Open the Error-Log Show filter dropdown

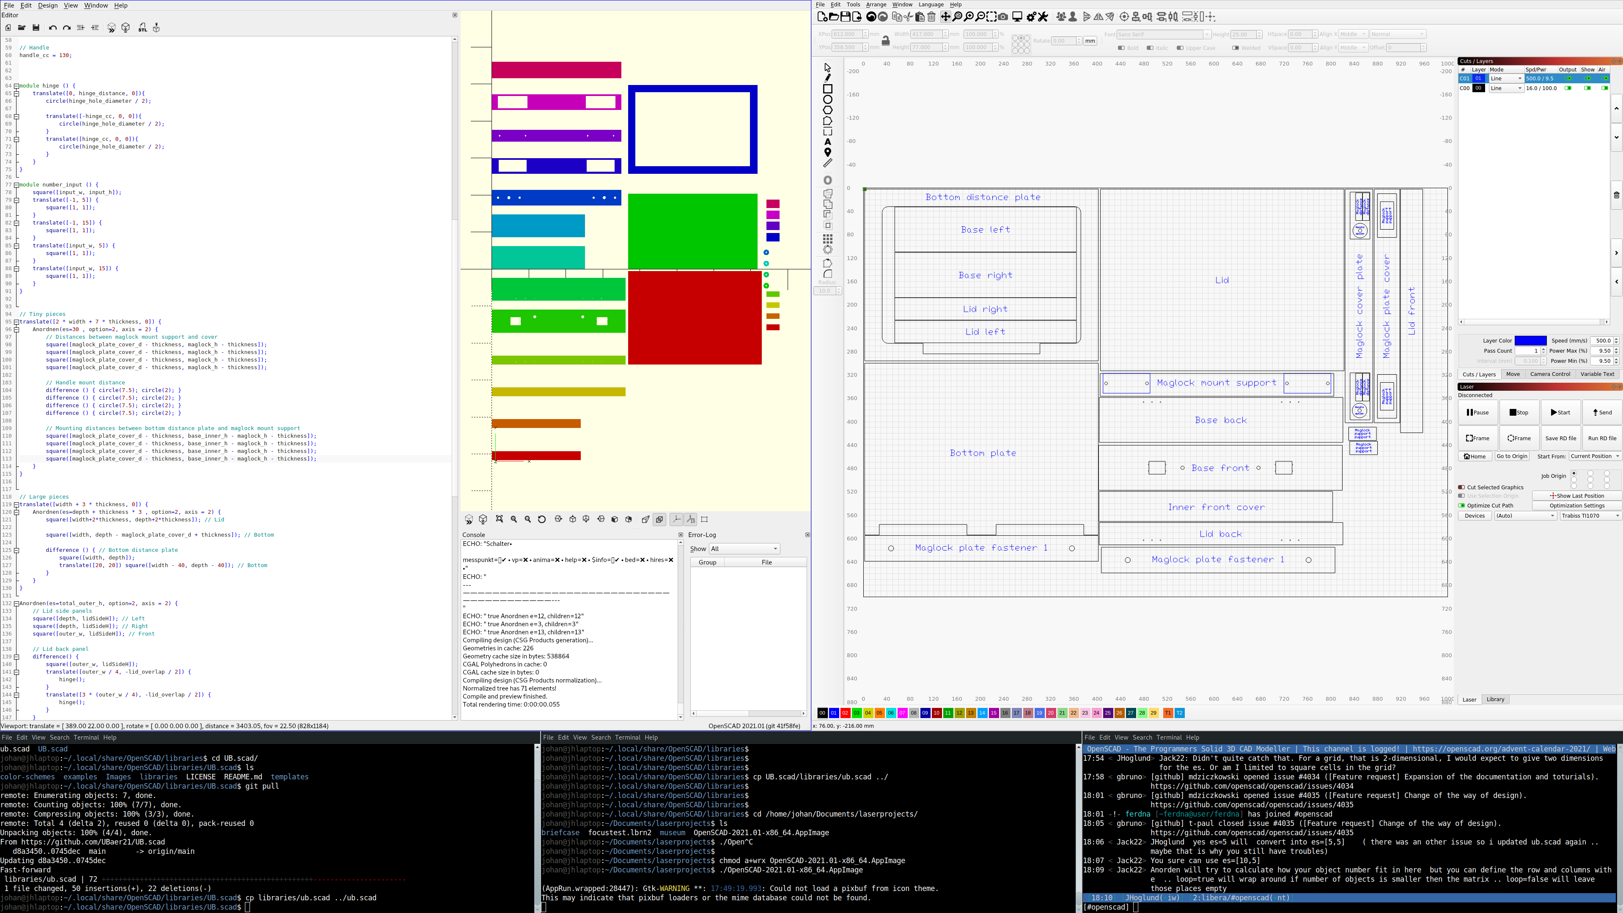[x=745, y=549]
